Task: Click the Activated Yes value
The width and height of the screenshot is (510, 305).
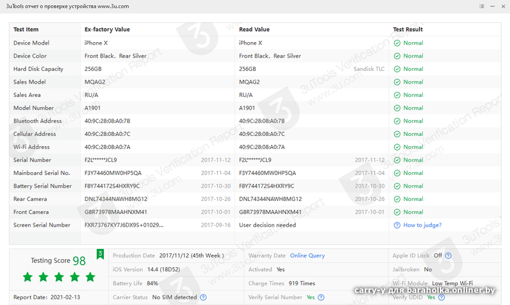Action: pyautogui.click(x=280, y=269)
